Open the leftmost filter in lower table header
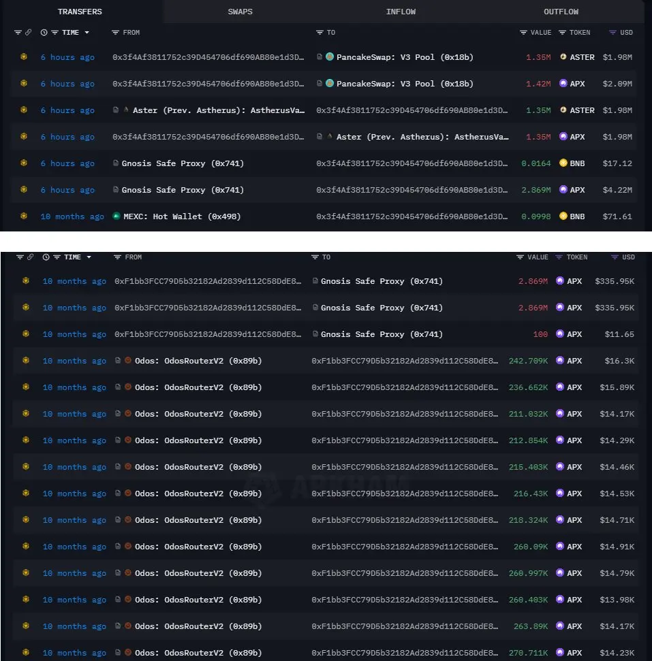The image size is (652, 661). (20, 257)
